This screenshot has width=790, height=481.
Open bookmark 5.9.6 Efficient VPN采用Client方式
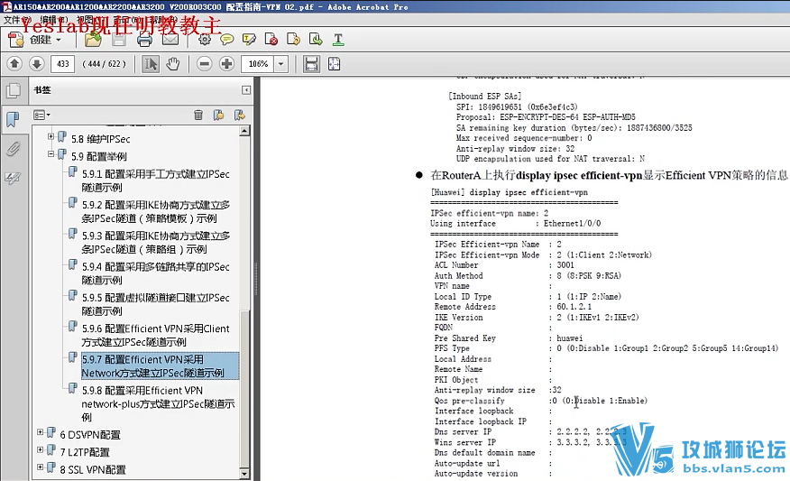(156, 335)
